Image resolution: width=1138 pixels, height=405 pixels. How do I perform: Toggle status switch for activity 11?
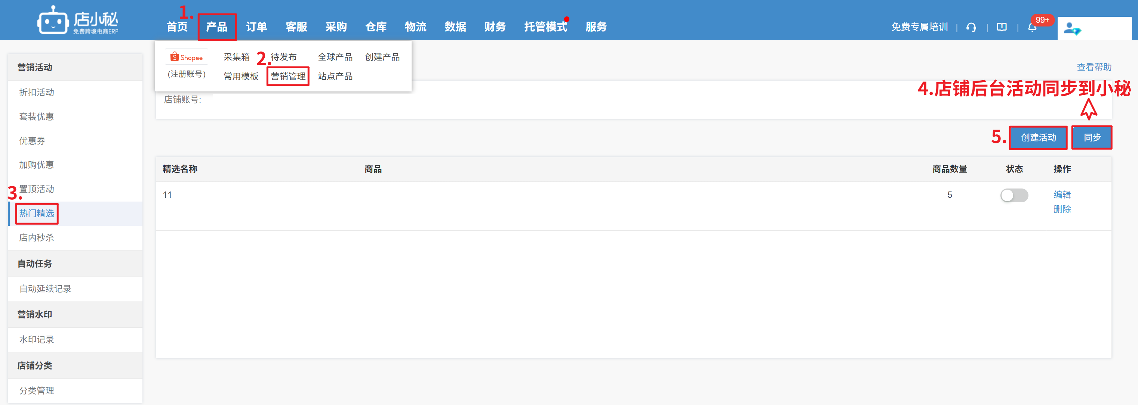tap(1014, 195)
